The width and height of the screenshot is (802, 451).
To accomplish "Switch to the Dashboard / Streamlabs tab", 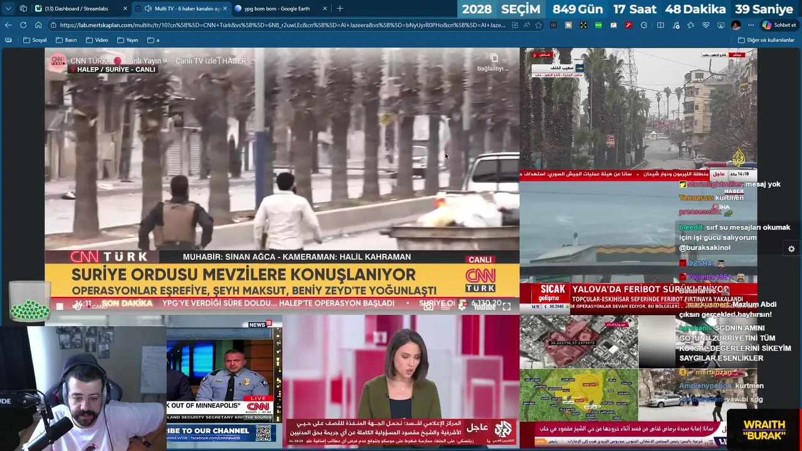I will [x=81, y=9].
